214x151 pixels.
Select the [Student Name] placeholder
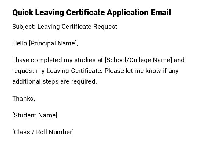[x=35, y=115]
